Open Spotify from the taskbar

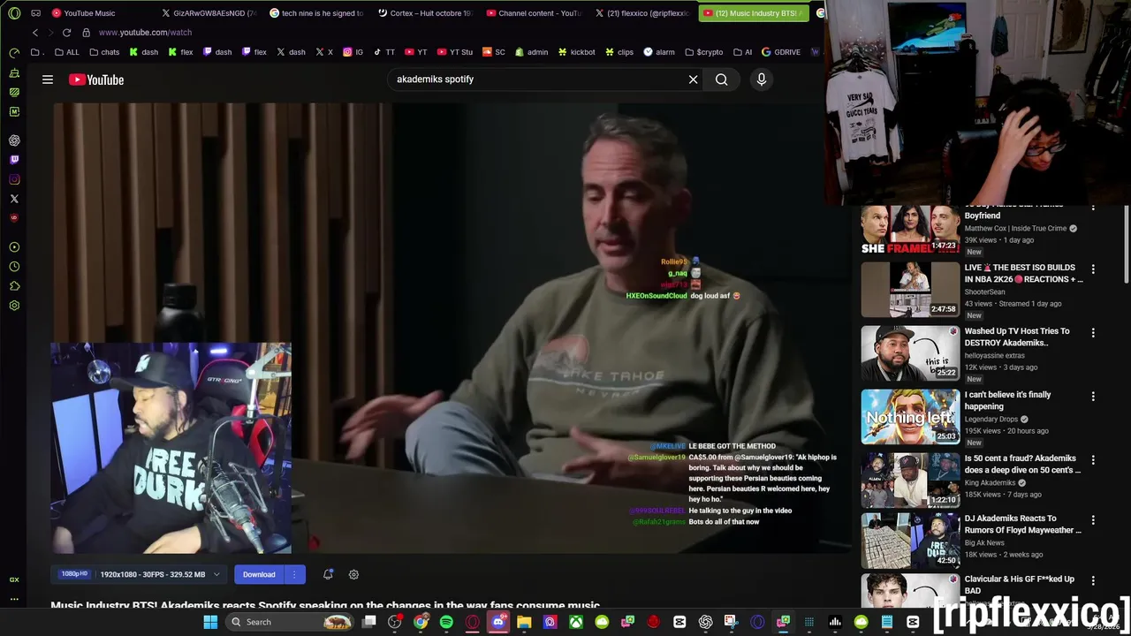446,622
